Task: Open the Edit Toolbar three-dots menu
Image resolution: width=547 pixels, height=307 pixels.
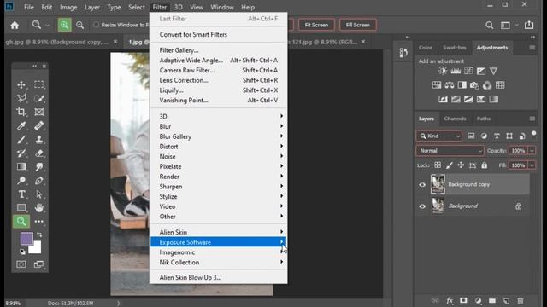Action: 39,222
